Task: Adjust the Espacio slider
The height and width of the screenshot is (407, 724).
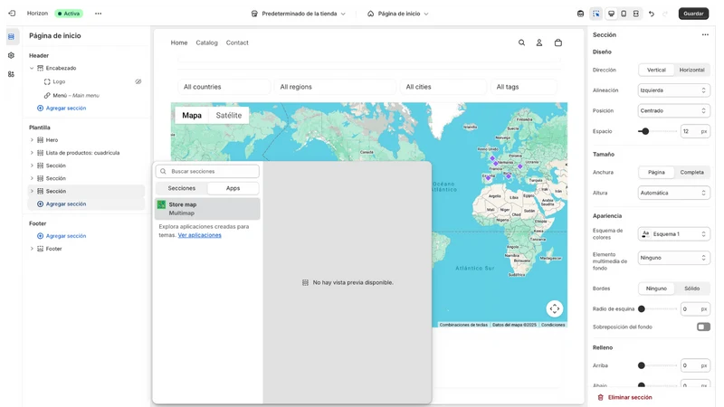Action: [x=645, y=131]
